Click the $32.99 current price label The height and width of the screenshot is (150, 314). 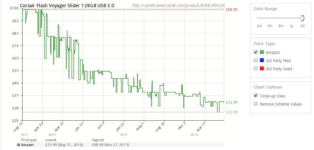[232, 102]
